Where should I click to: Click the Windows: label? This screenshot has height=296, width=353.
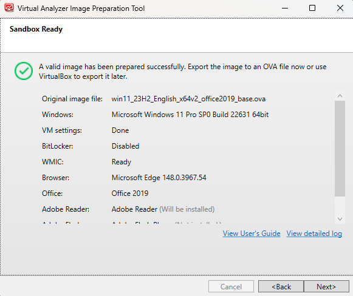point(58,115)
